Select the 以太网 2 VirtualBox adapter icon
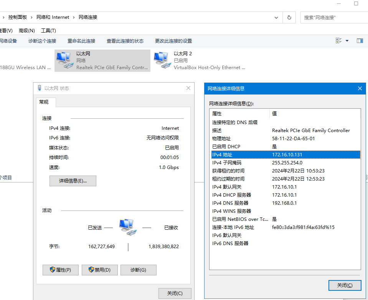 click(162, 60)
